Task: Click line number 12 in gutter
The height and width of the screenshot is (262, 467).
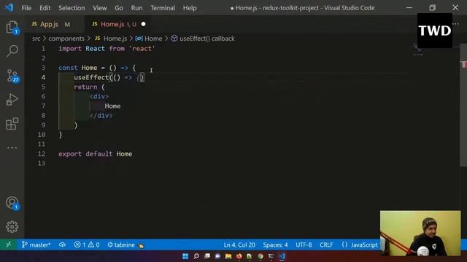Action: [42, 154]
